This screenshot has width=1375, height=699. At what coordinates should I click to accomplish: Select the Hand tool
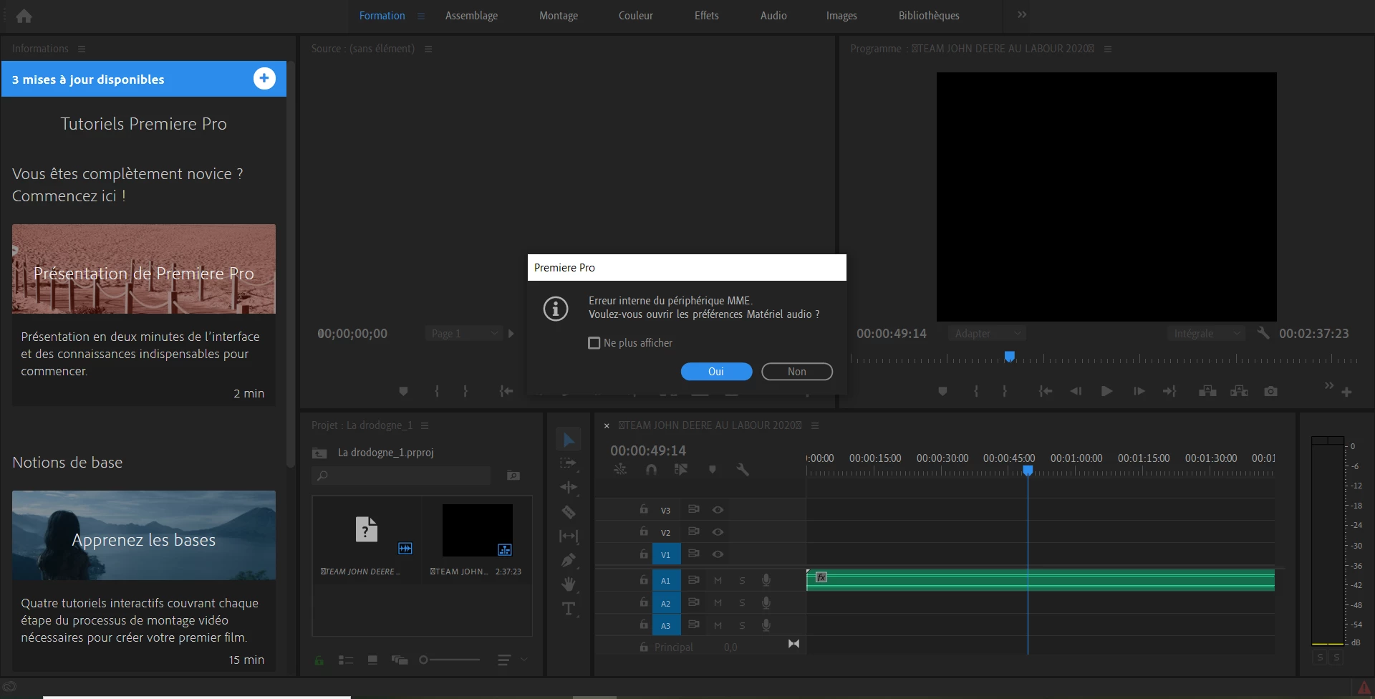coord(569,584)
